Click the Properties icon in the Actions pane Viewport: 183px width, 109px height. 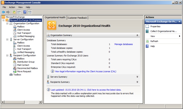(x=147, y=26)
